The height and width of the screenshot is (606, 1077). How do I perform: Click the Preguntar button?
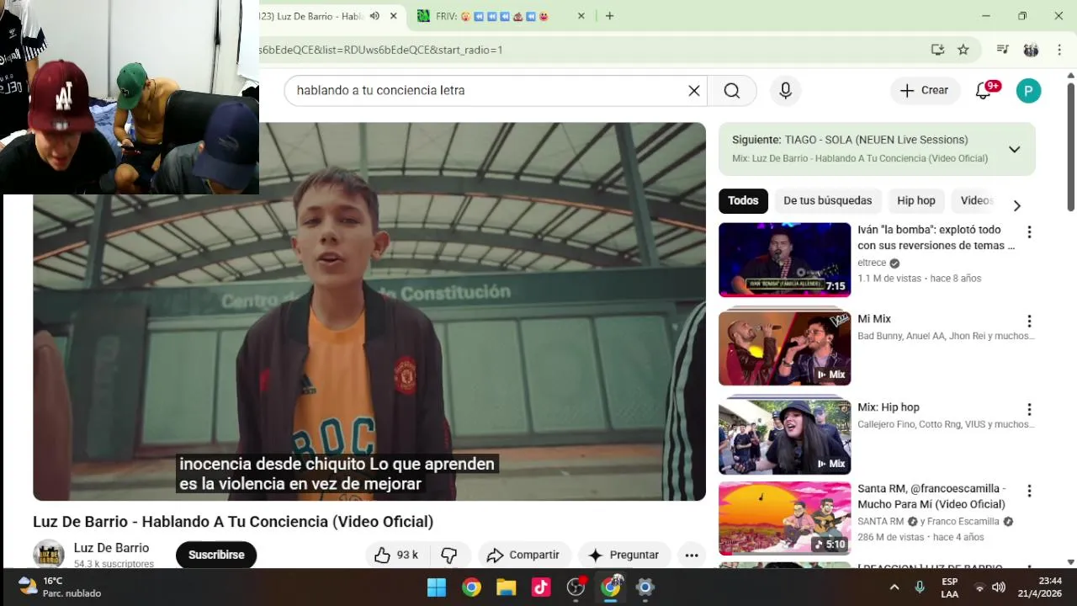623,555
